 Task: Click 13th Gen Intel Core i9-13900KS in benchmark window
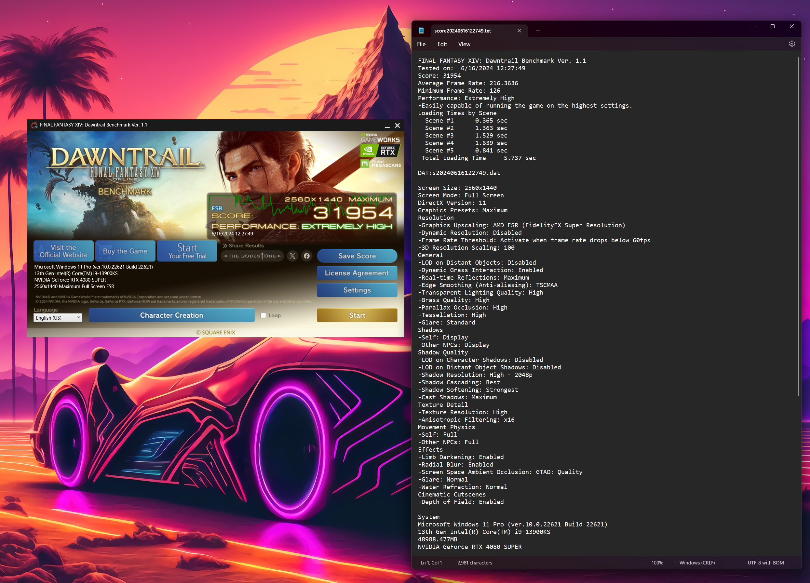coord(76,273)
